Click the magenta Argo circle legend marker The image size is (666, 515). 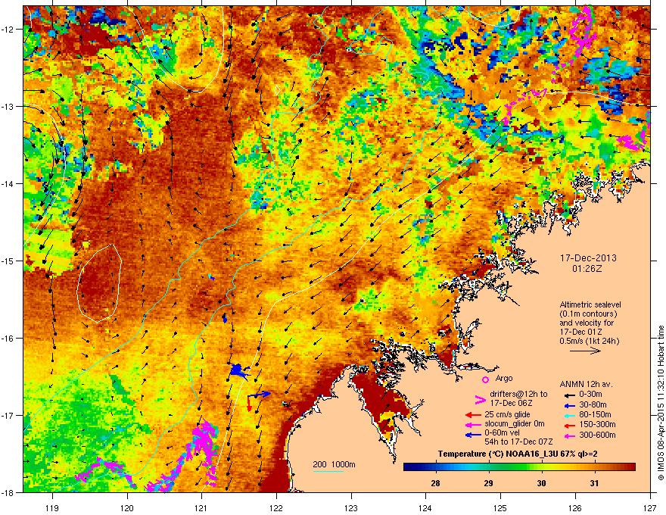(485, 379)
